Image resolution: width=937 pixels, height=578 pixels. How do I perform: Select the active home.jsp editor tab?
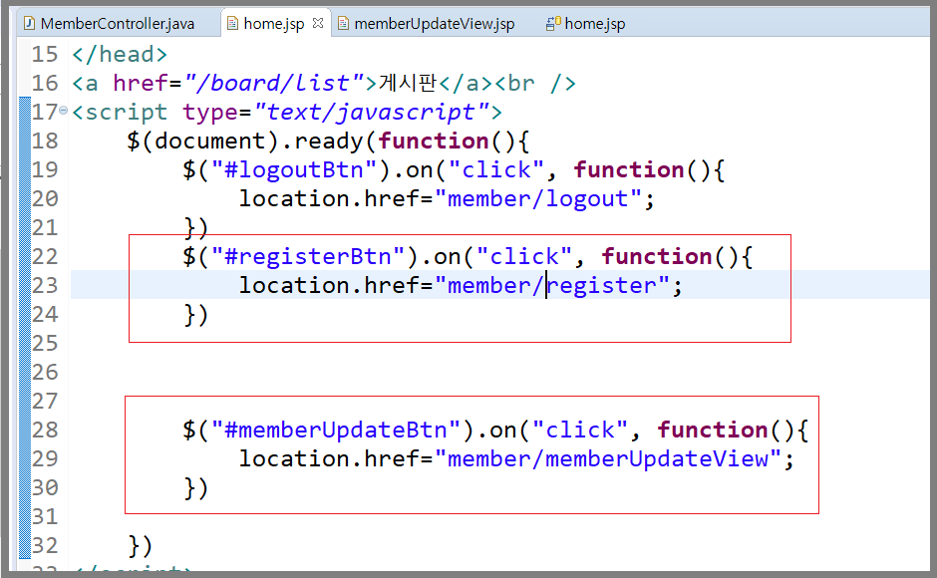pos(274,24)
